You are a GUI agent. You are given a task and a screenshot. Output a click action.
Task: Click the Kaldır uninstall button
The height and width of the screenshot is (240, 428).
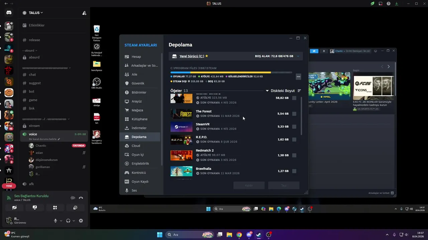(x=249, y=185)
